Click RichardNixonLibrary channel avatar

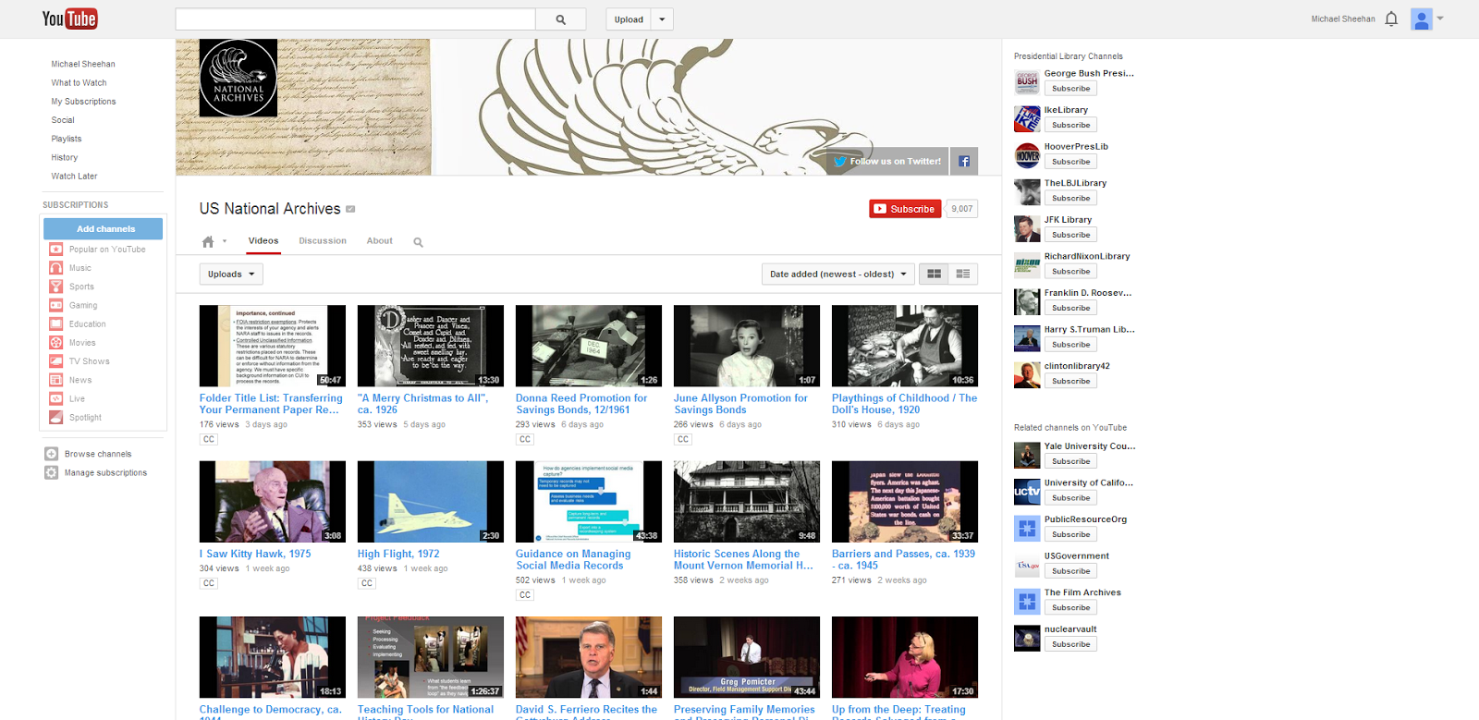(x=1027, y=265)
